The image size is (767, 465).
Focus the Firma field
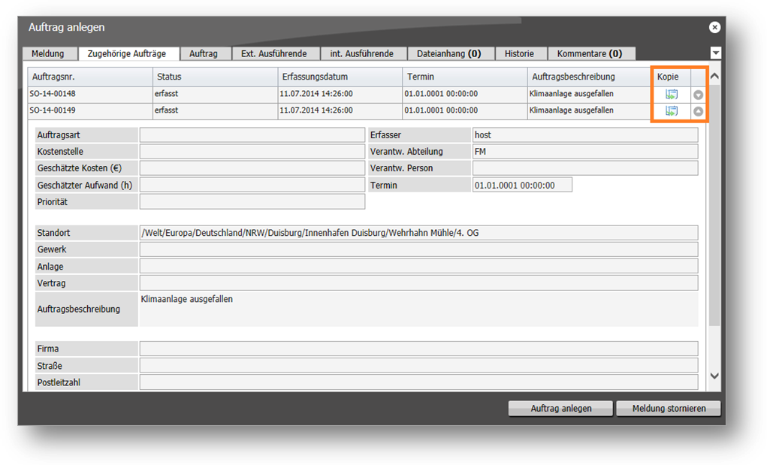[418, 349]
